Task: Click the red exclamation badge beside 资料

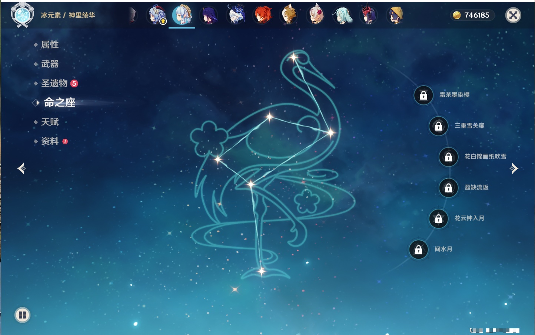Action: point(65,141)
